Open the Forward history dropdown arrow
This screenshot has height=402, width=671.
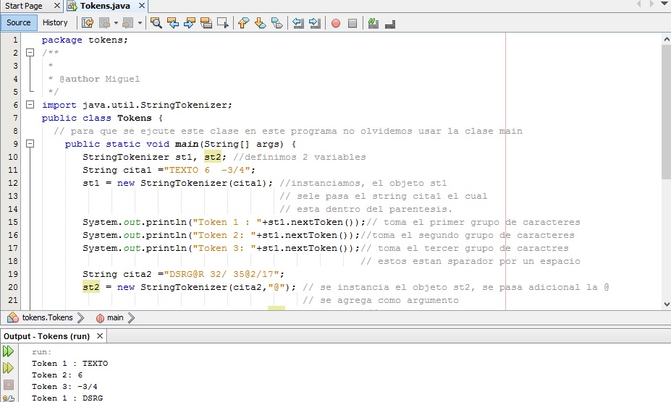point(140,22)
